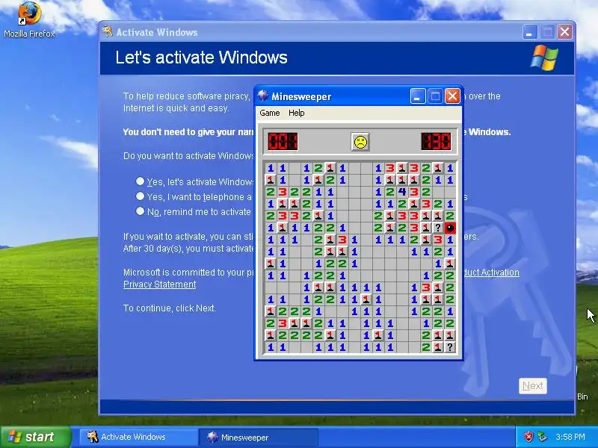The width and height of the screenshot is (598, 448).
Task: Click the dark blue 4 cell on the board
Action: click(402, 192)
